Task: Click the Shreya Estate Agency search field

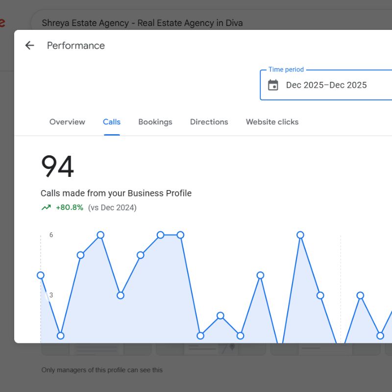Action: (142, 23)
